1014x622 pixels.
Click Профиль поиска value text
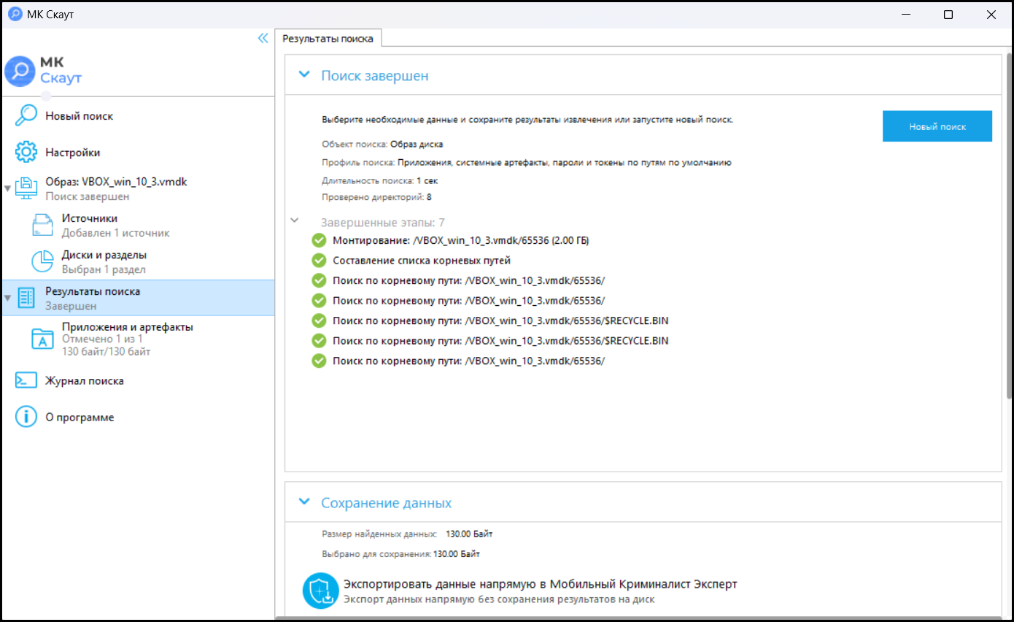coord(565,162)
